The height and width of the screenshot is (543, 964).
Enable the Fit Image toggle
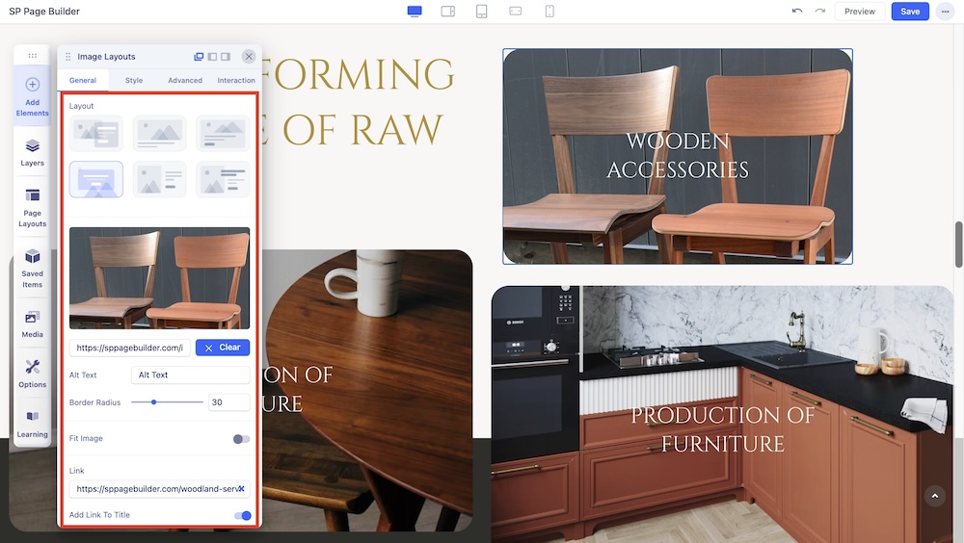tap(241, 439)
